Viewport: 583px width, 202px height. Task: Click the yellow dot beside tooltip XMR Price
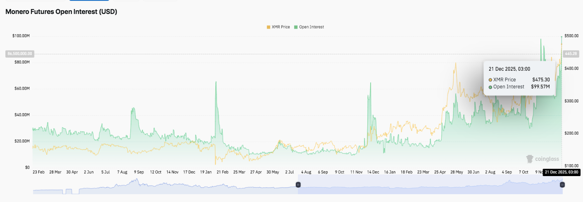coord(490,80)
